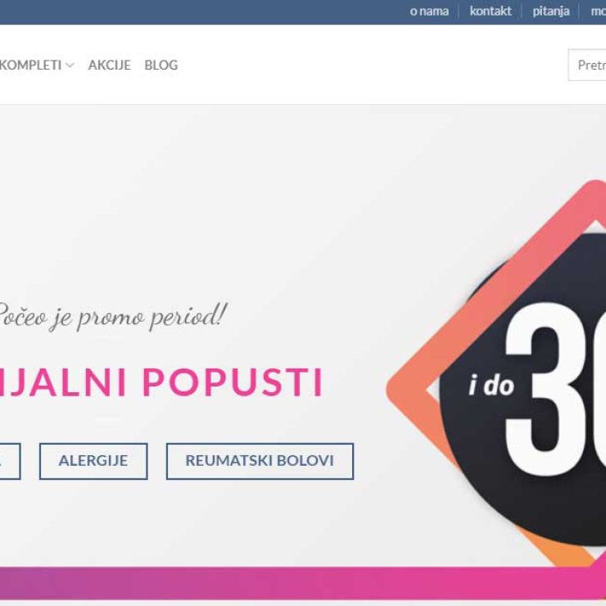This screenshot has width=606, height=606.
Task: Click the ALERGIJE category button
Action: tap(93, 461)
